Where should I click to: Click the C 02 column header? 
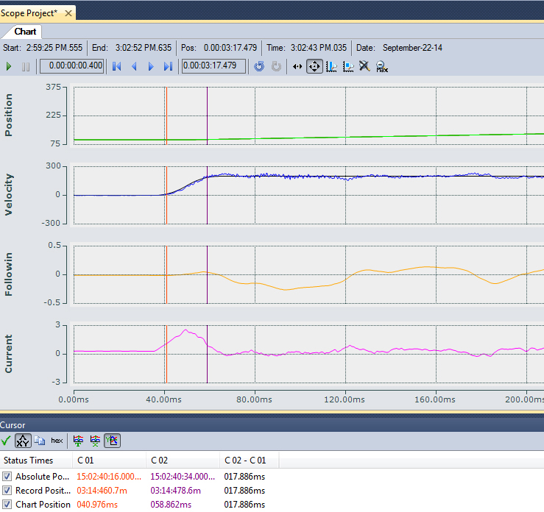click(x=183, y=461)
